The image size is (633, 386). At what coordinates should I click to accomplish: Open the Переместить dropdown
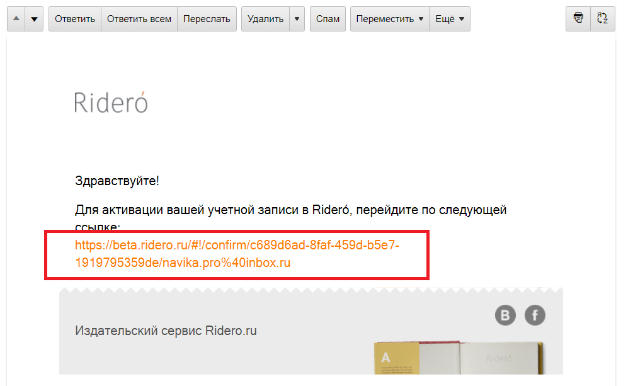(389, 19)
